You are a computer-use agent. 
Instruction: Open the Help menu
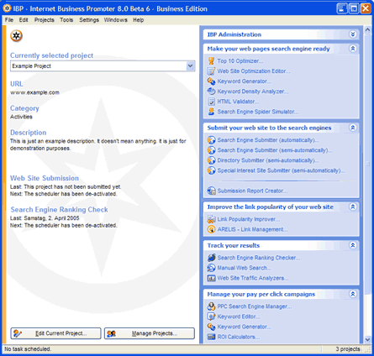[139, 20]
